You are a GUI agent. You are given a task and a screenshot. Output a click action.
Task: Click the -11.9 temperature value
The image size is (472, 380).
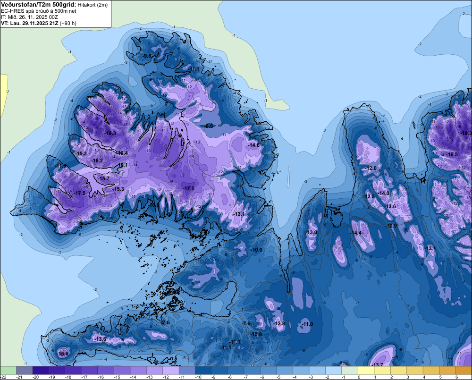pyautogui.click(x=61, y=166)
